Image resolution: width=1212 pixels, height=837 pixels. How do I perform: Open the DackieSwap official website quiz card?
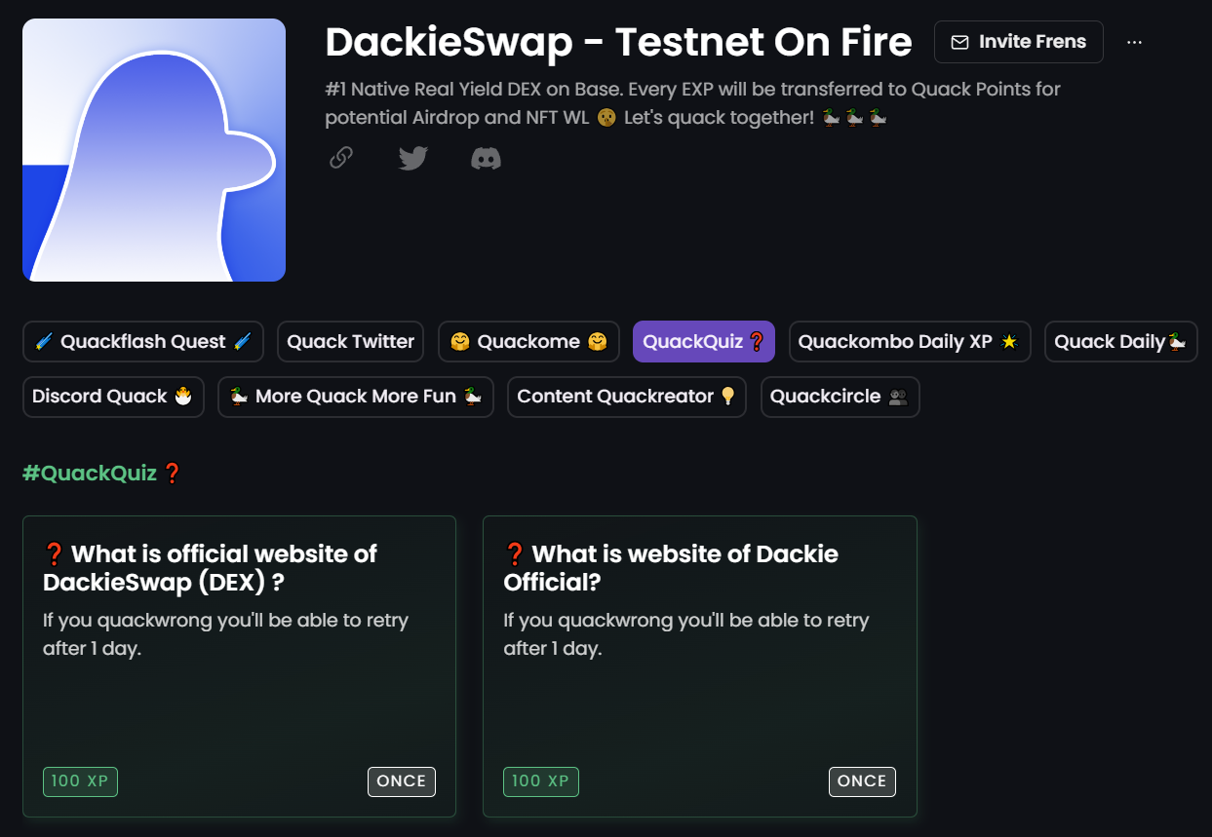(x=239, y=666)
